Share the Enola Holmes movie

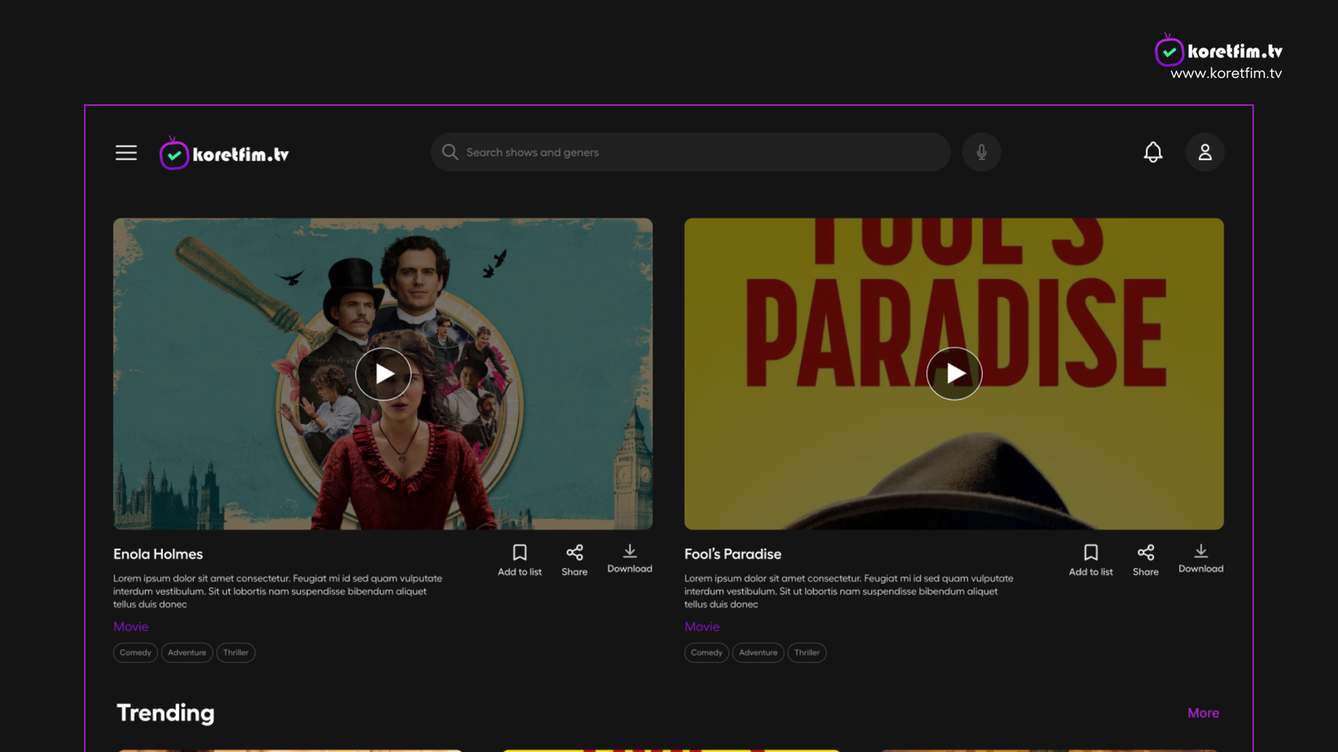point(575,560)
